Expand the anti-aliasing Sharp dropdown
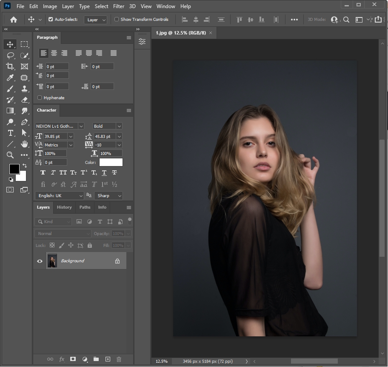The width and height of the screenshot is (388, 367). point(109,196)
